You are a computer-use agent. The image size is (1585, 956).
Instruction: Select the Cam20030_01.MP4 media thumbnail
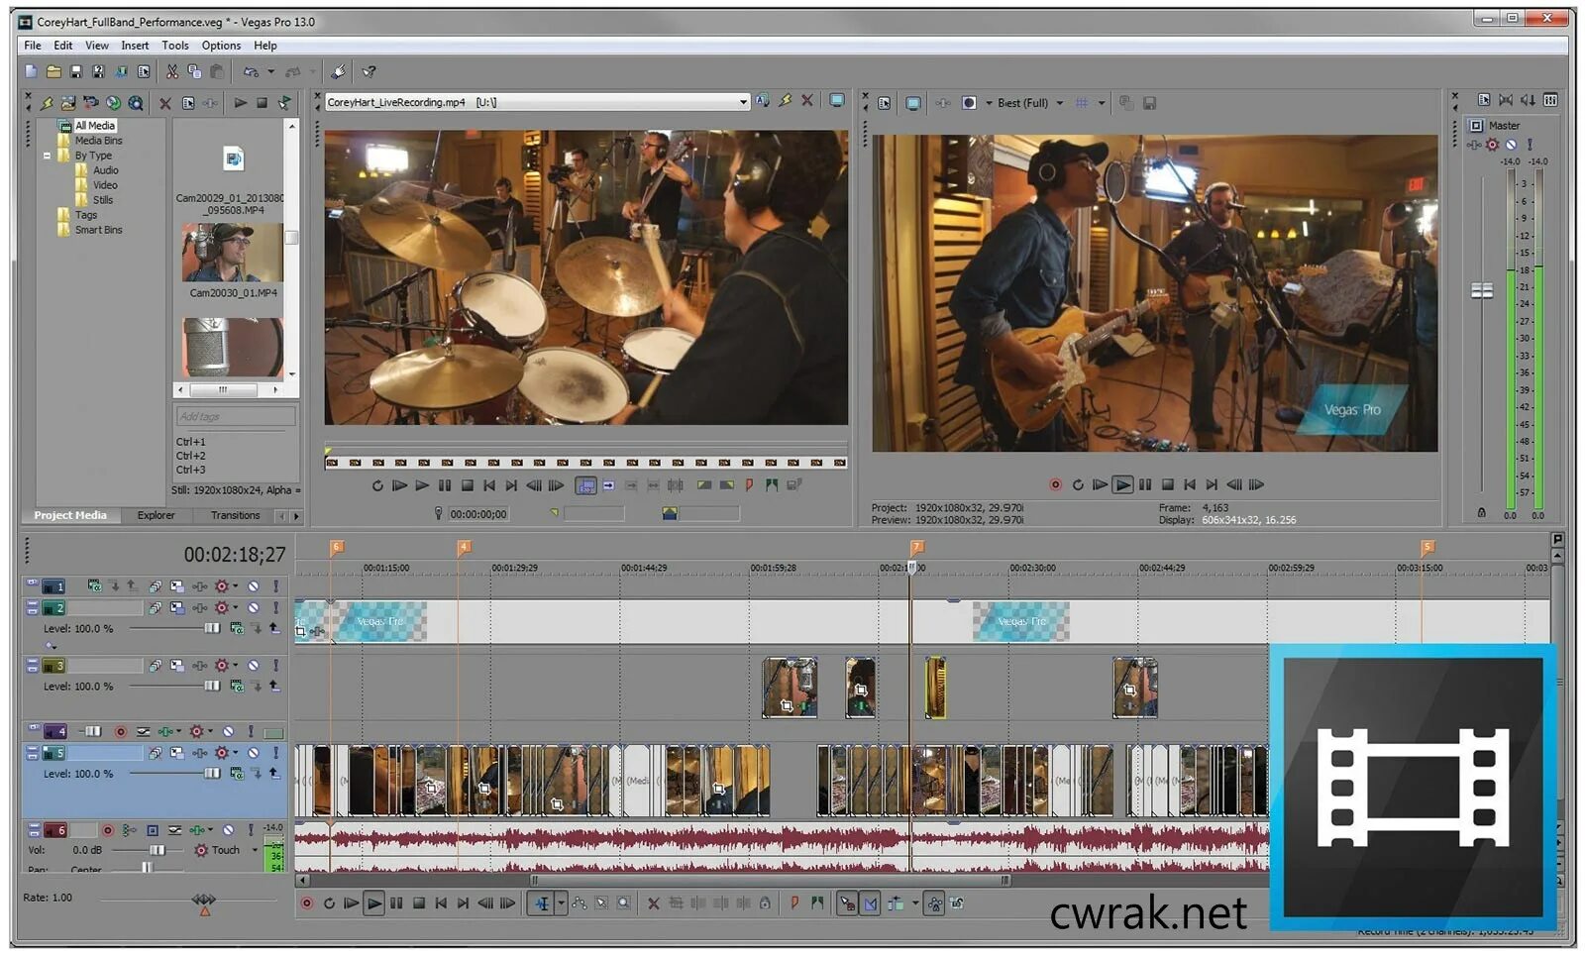pos(233,253)
